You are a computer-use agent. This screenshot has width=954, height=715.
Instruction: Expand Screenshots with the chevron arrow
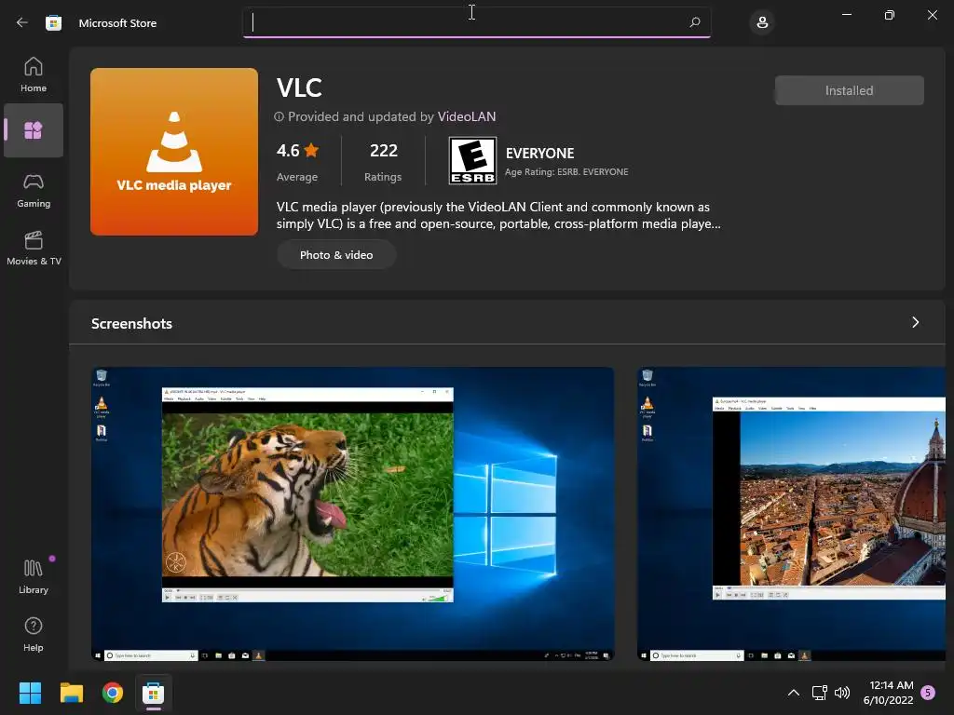pos(915,322)
